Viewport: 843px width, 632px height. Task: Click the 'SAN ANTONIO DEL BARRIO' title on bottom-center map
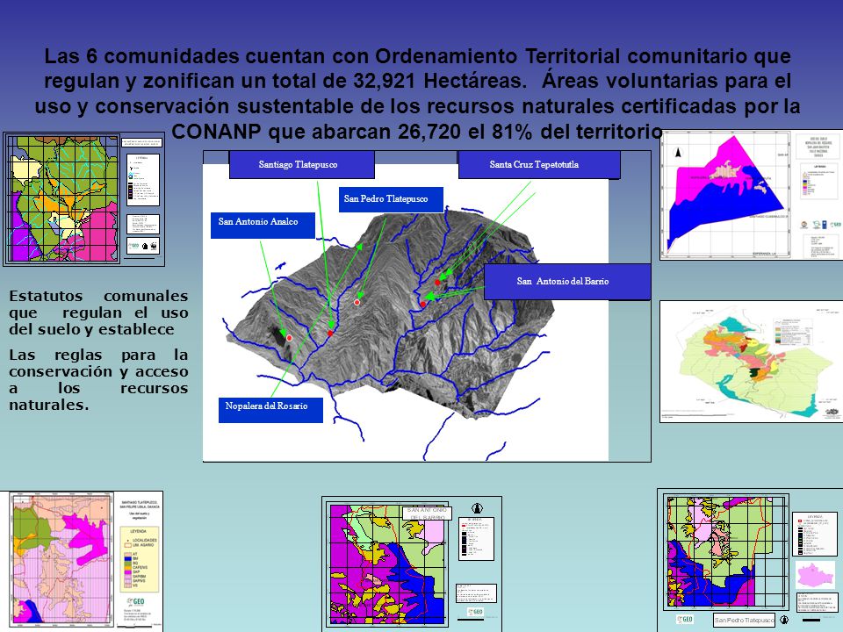coord(428,513)
